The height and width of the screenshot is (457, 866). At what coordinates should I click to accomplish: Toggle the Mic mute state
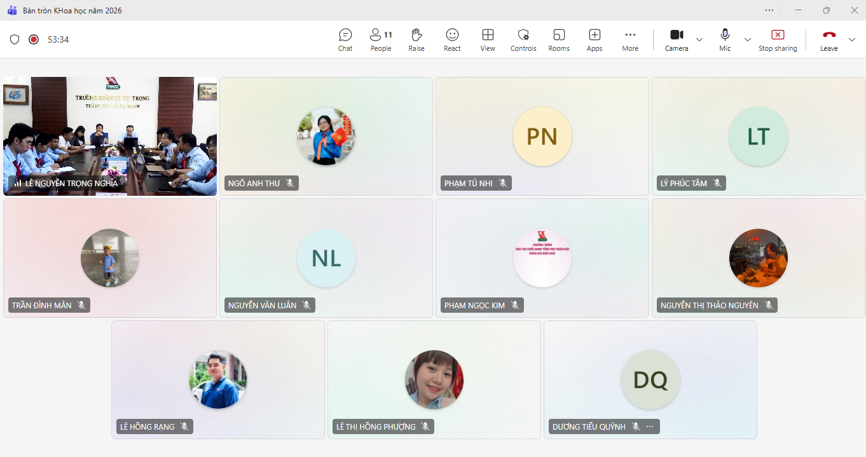coord(725,39)
